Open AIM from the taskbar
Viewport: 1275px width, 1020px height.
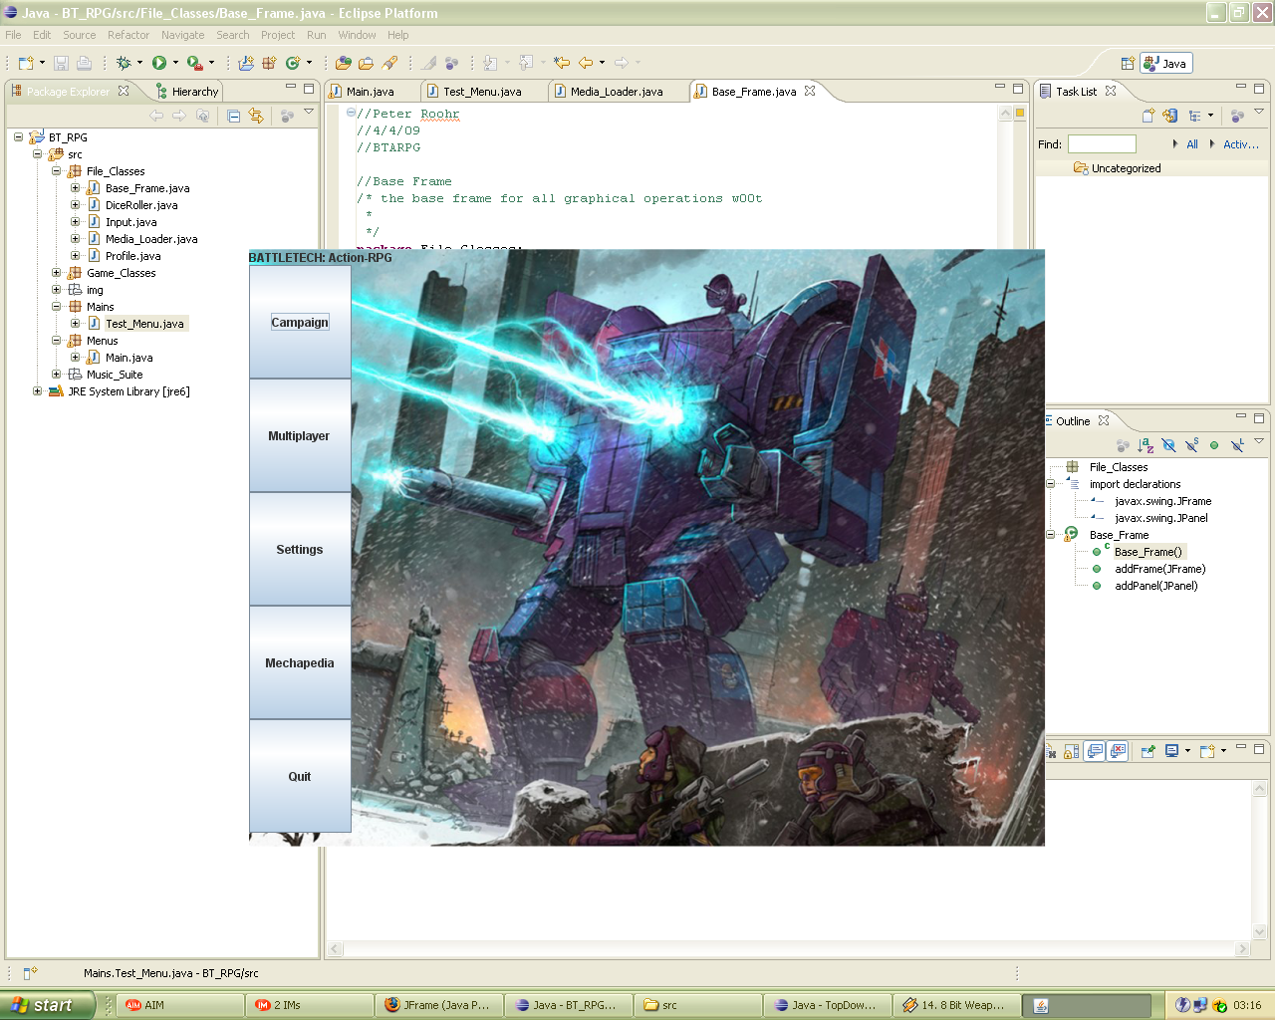pyautogui.click(x=181, y=1005)
